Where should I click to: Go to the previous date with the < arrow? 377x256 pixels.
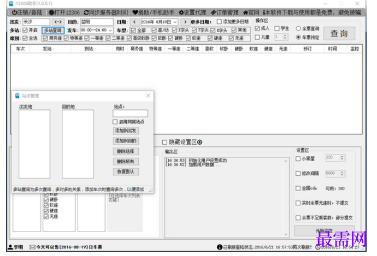134,22
